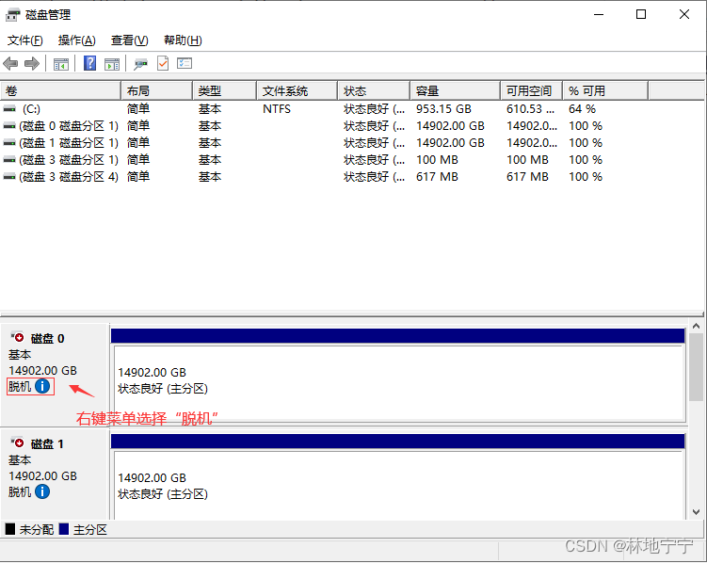707x563 pixels.
Task: Click the 610.53 free space cell
Action: click(x=531, y=109)
